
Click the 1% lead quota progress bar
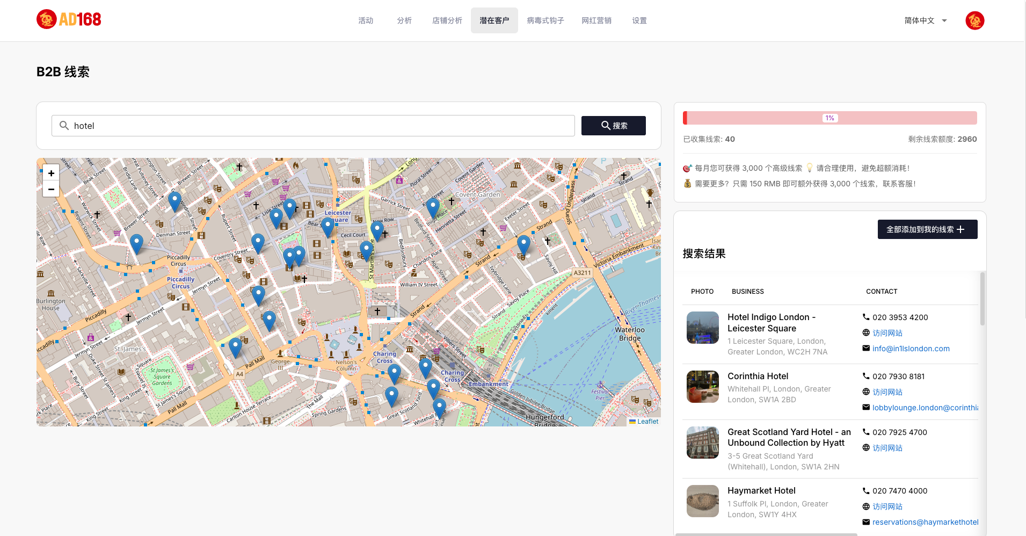coord(829,118)
